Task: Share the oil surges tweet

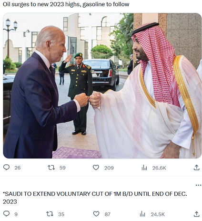Action: 196,168
